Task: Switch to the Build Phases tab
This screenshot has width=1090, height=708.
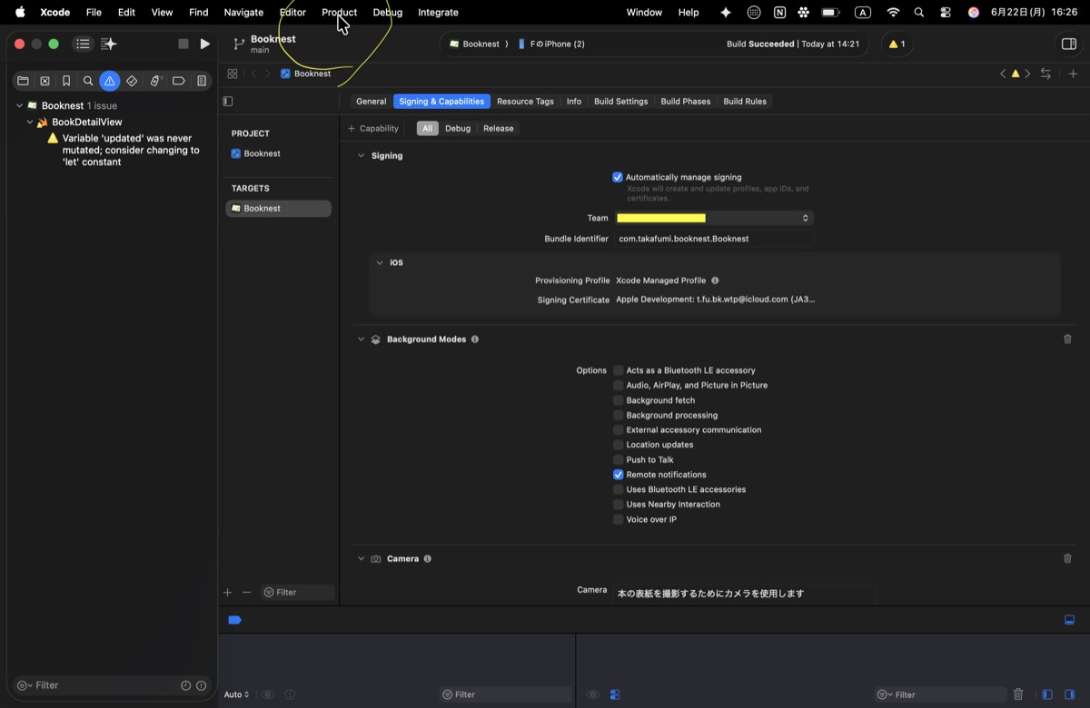Action: tap(685, 102)
